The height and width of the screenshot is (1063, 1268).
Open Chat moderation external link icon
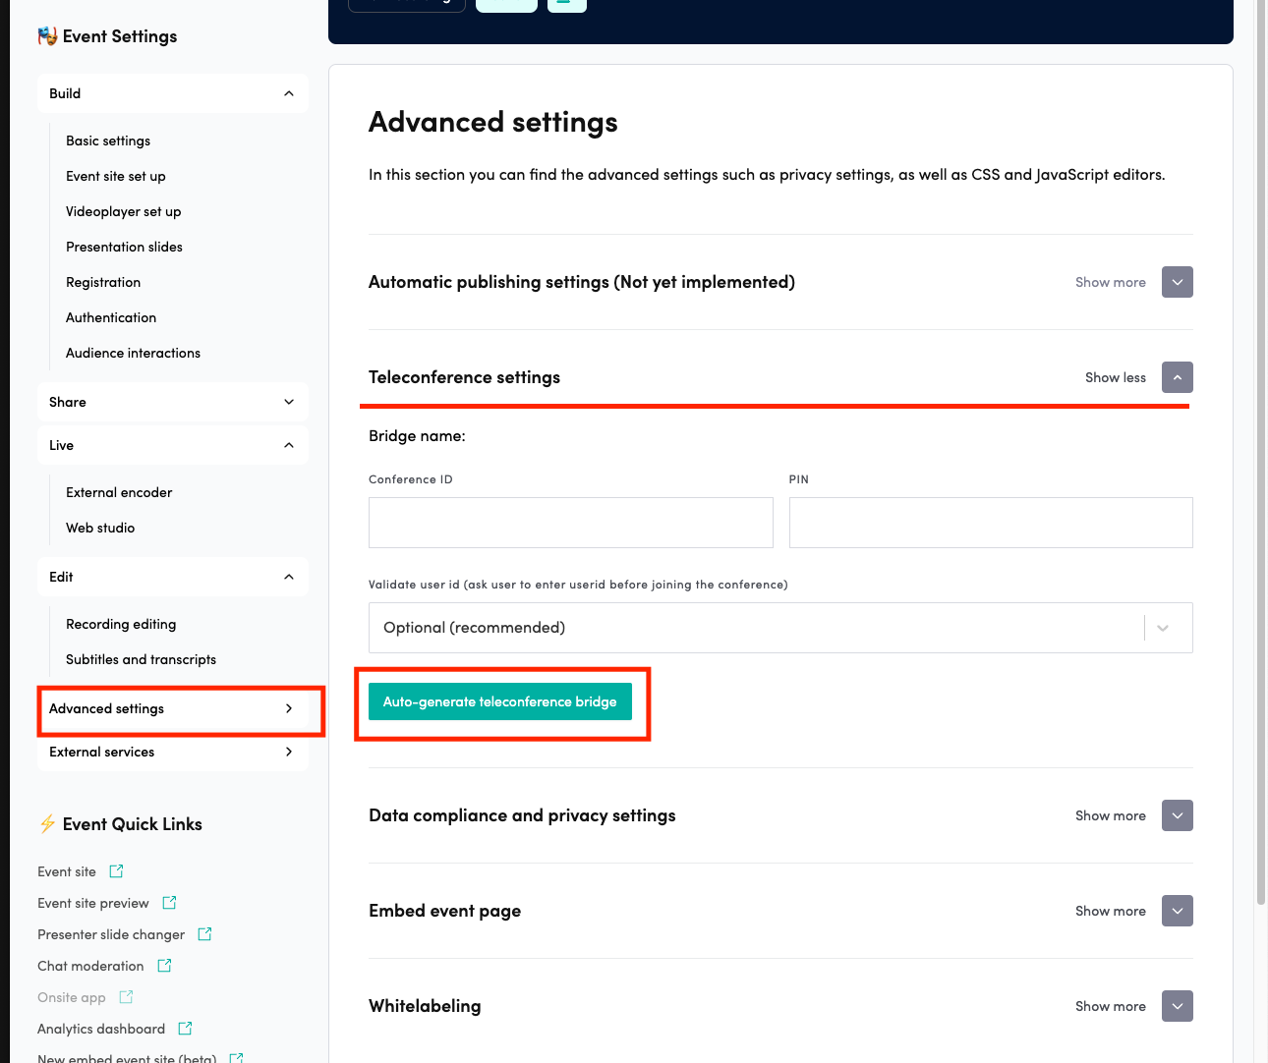(x=164, y=966)
